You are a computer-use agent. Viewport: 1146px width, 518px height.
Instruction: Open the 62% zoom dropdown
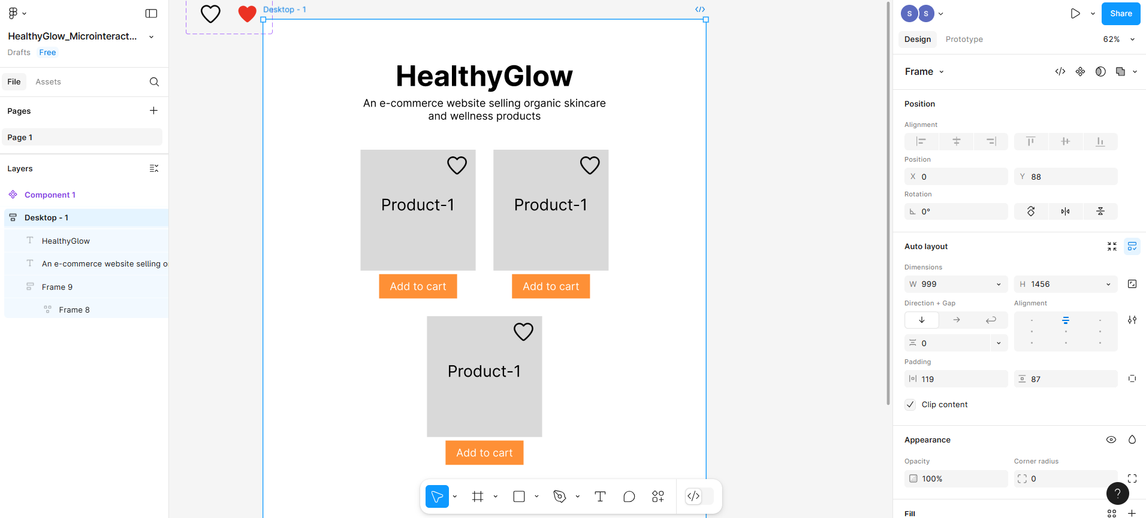tap(1118, 40)
